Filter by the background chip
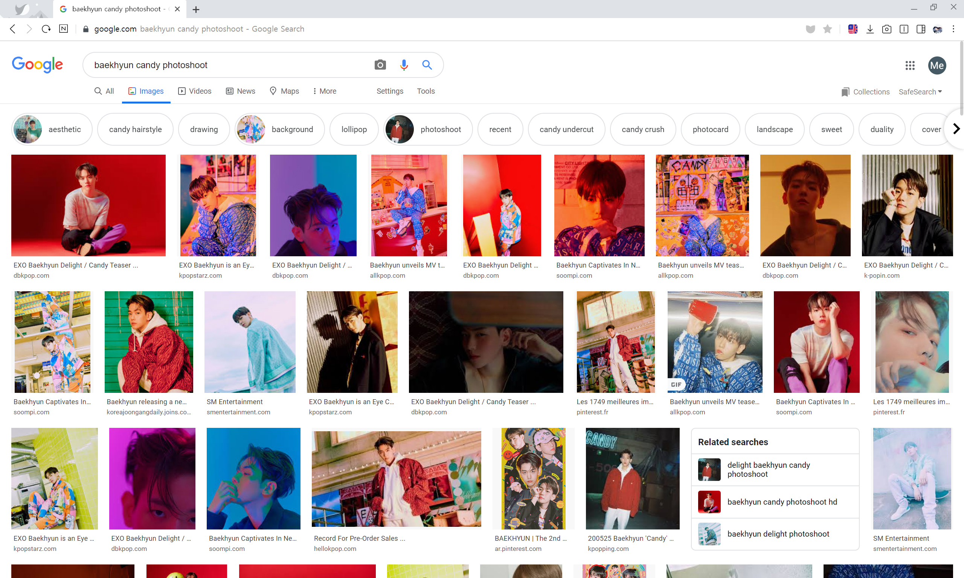 pyautogui.click(x=280, y=129)
